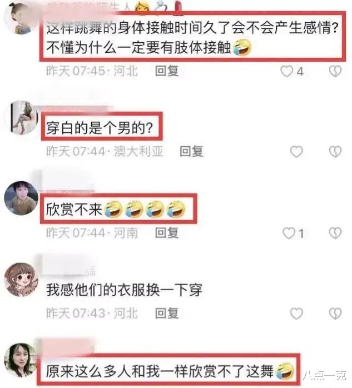The height and width of the screenshot is (388, 352).
Task: Reply to the Henan 欣赏不来 comment
Action: coord(167,233)
